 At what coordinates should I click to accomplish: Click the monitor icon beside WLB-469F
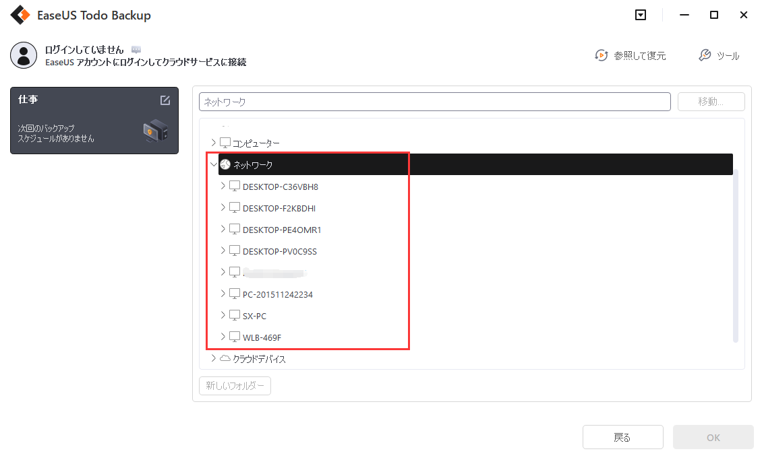coord(234,337)
